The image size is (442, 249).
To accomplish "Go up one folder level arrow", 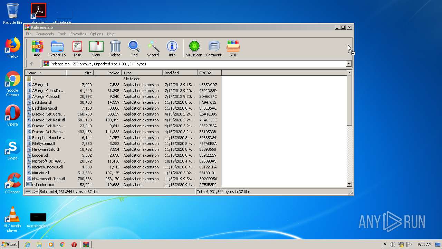I will click(32, 64).
